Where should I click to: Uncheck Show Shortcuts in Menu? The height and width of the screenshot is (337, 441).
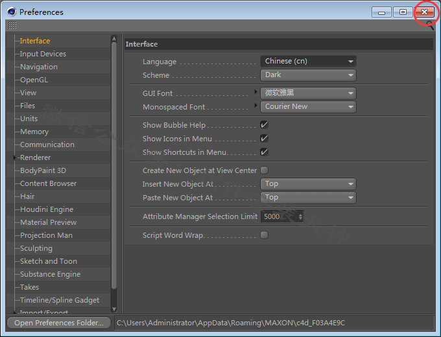[x=264, y=152]
